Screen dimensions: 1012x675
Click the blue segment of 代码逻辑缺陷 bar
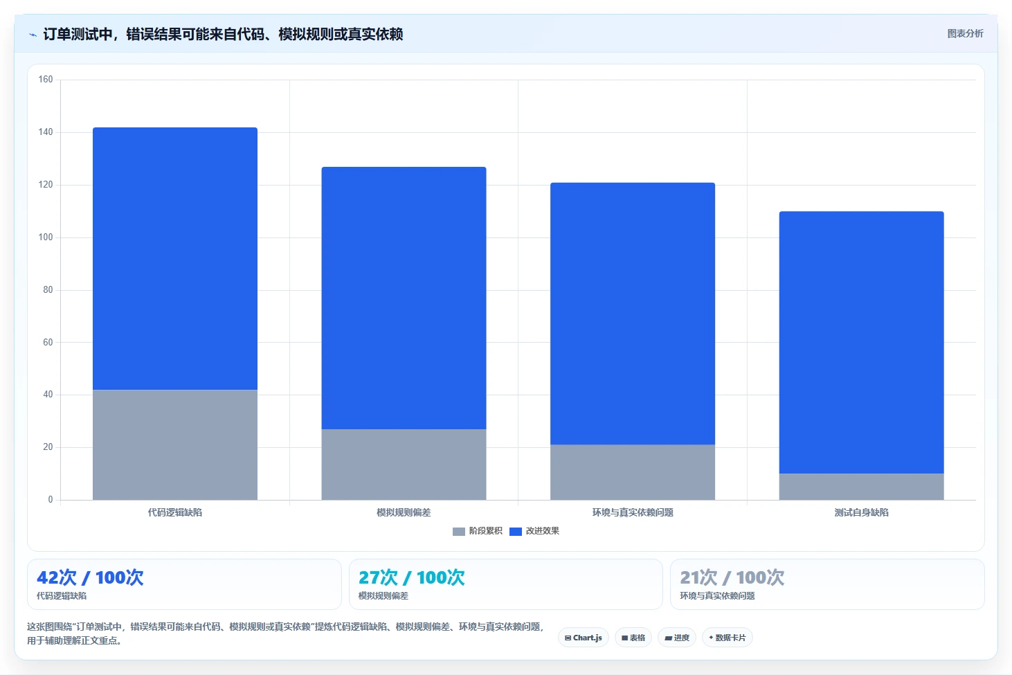pos(175,258)
